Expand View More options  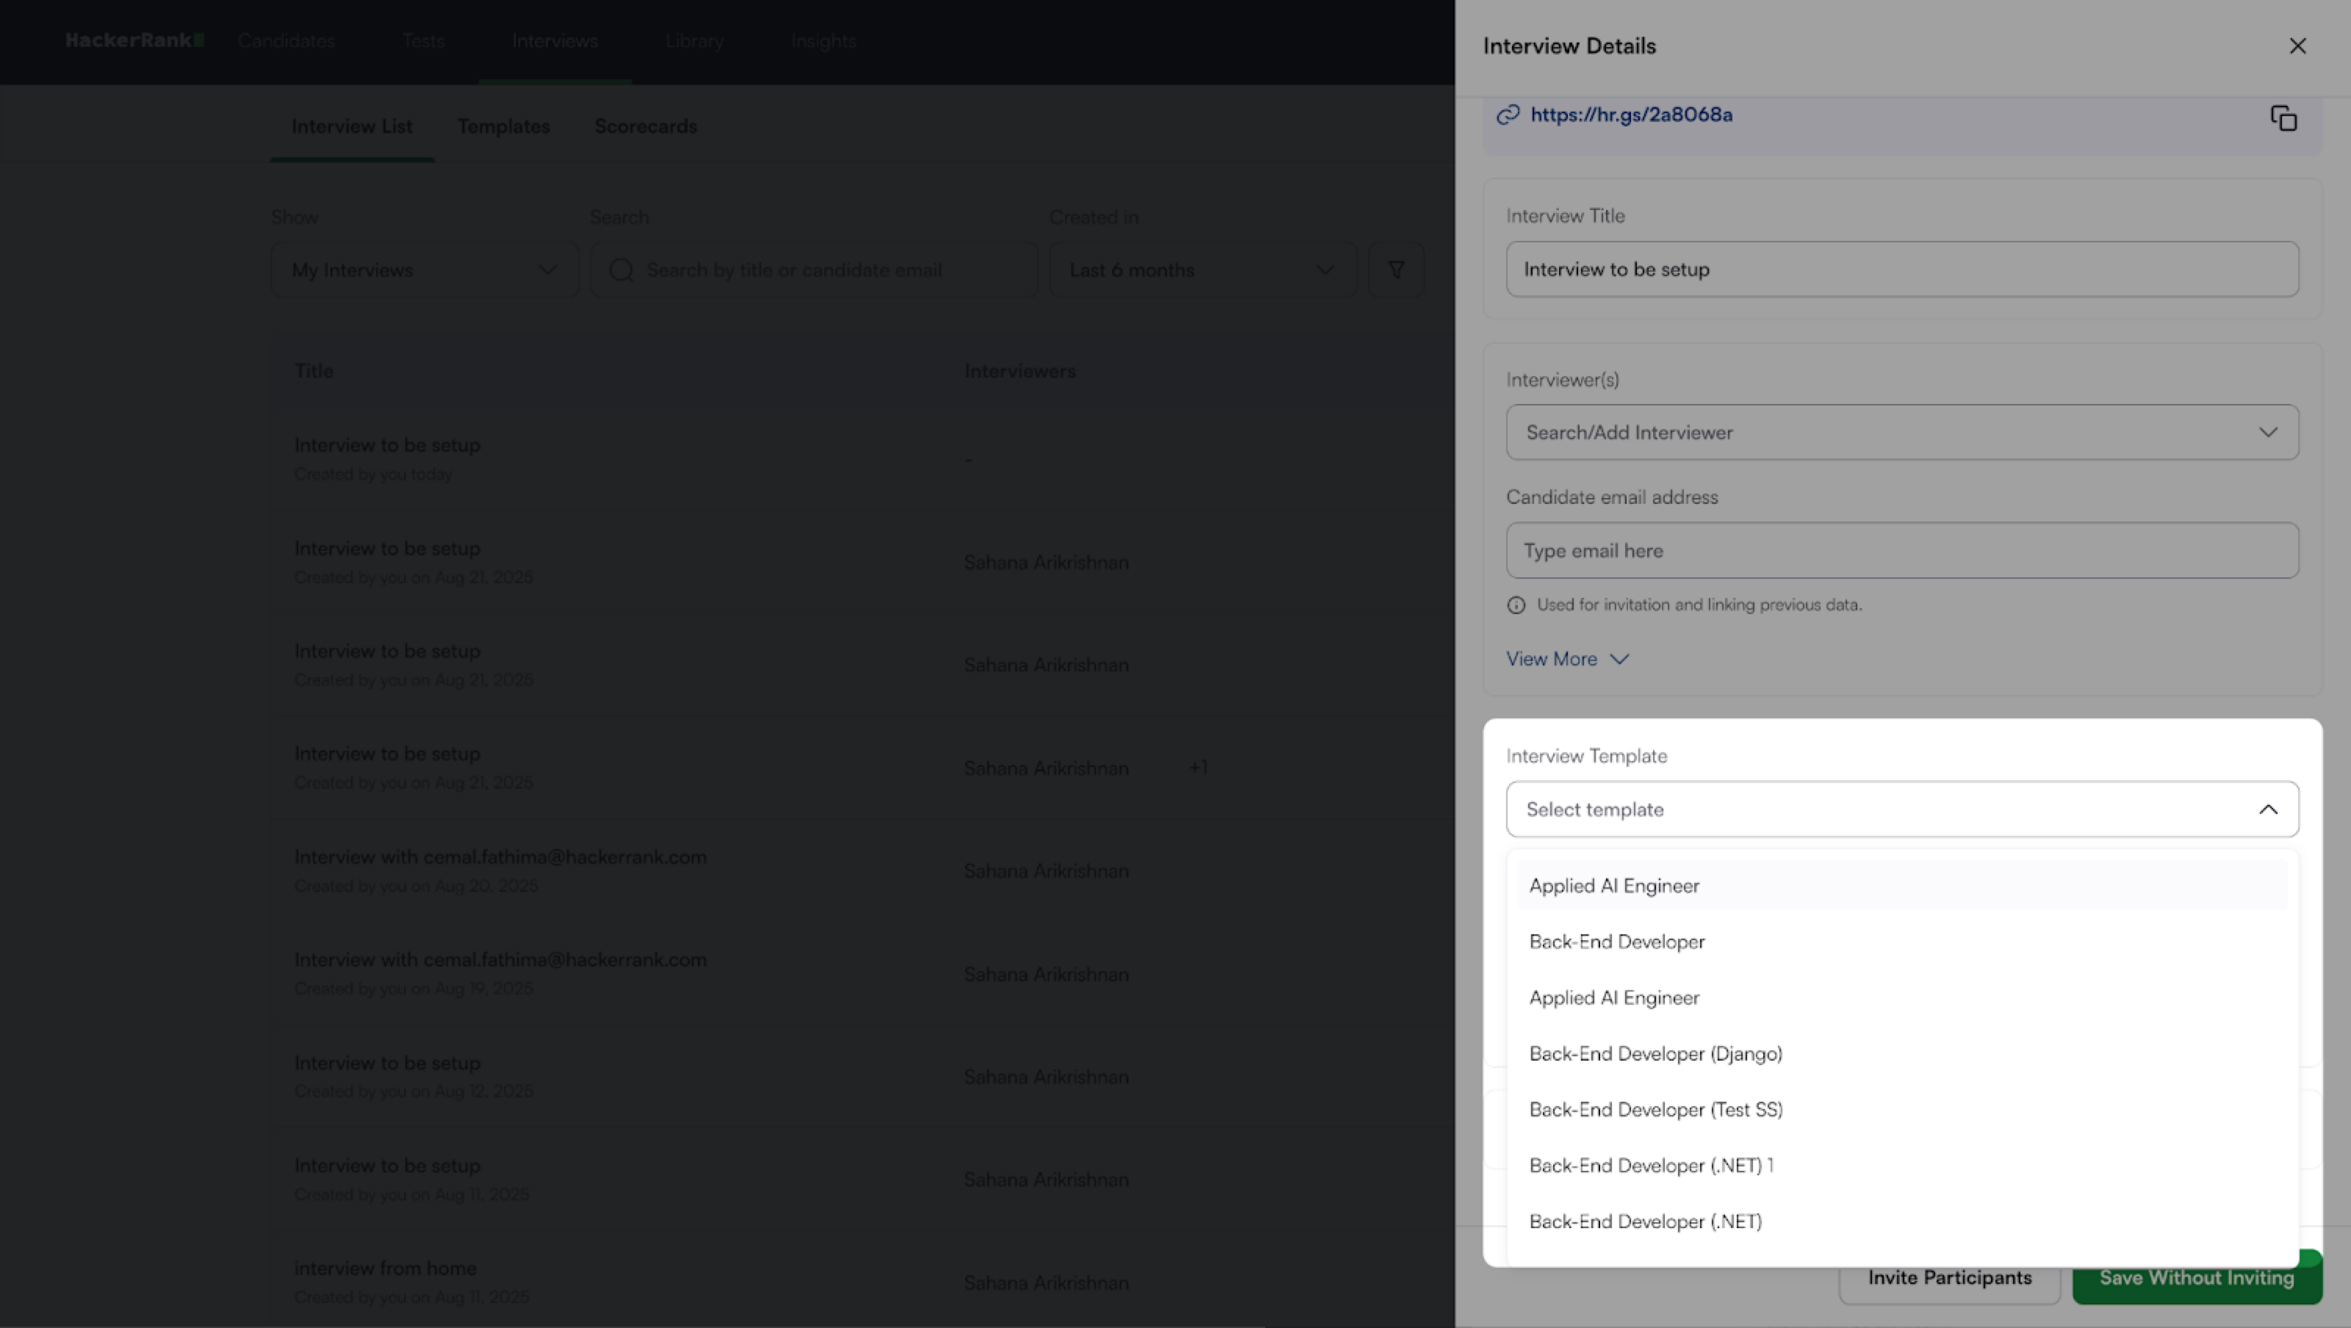[x=1567, y=659]
